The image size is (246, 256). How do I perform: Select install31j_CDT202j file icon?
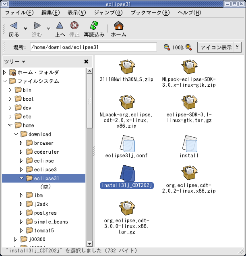[127, 173]
